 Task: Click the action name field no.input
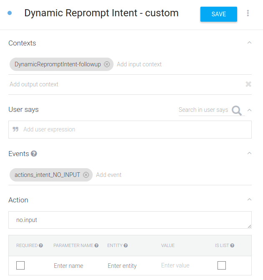point(129,220)
